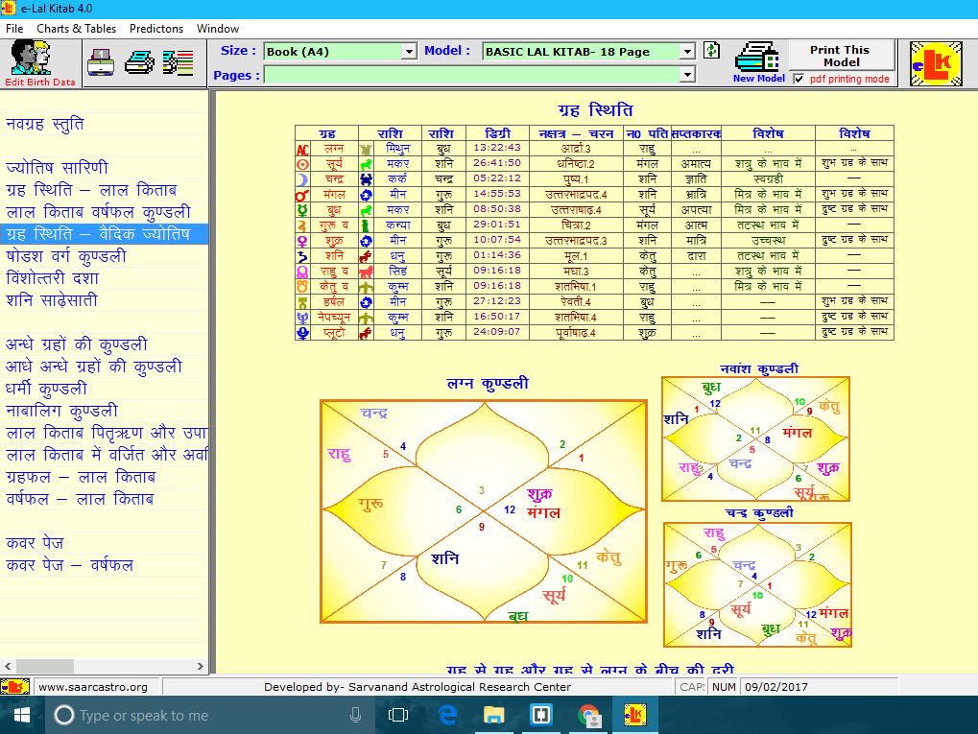Screen dimensions: 978x734
Task: Click the refresh model icon
Action: (x=711, y=51)
